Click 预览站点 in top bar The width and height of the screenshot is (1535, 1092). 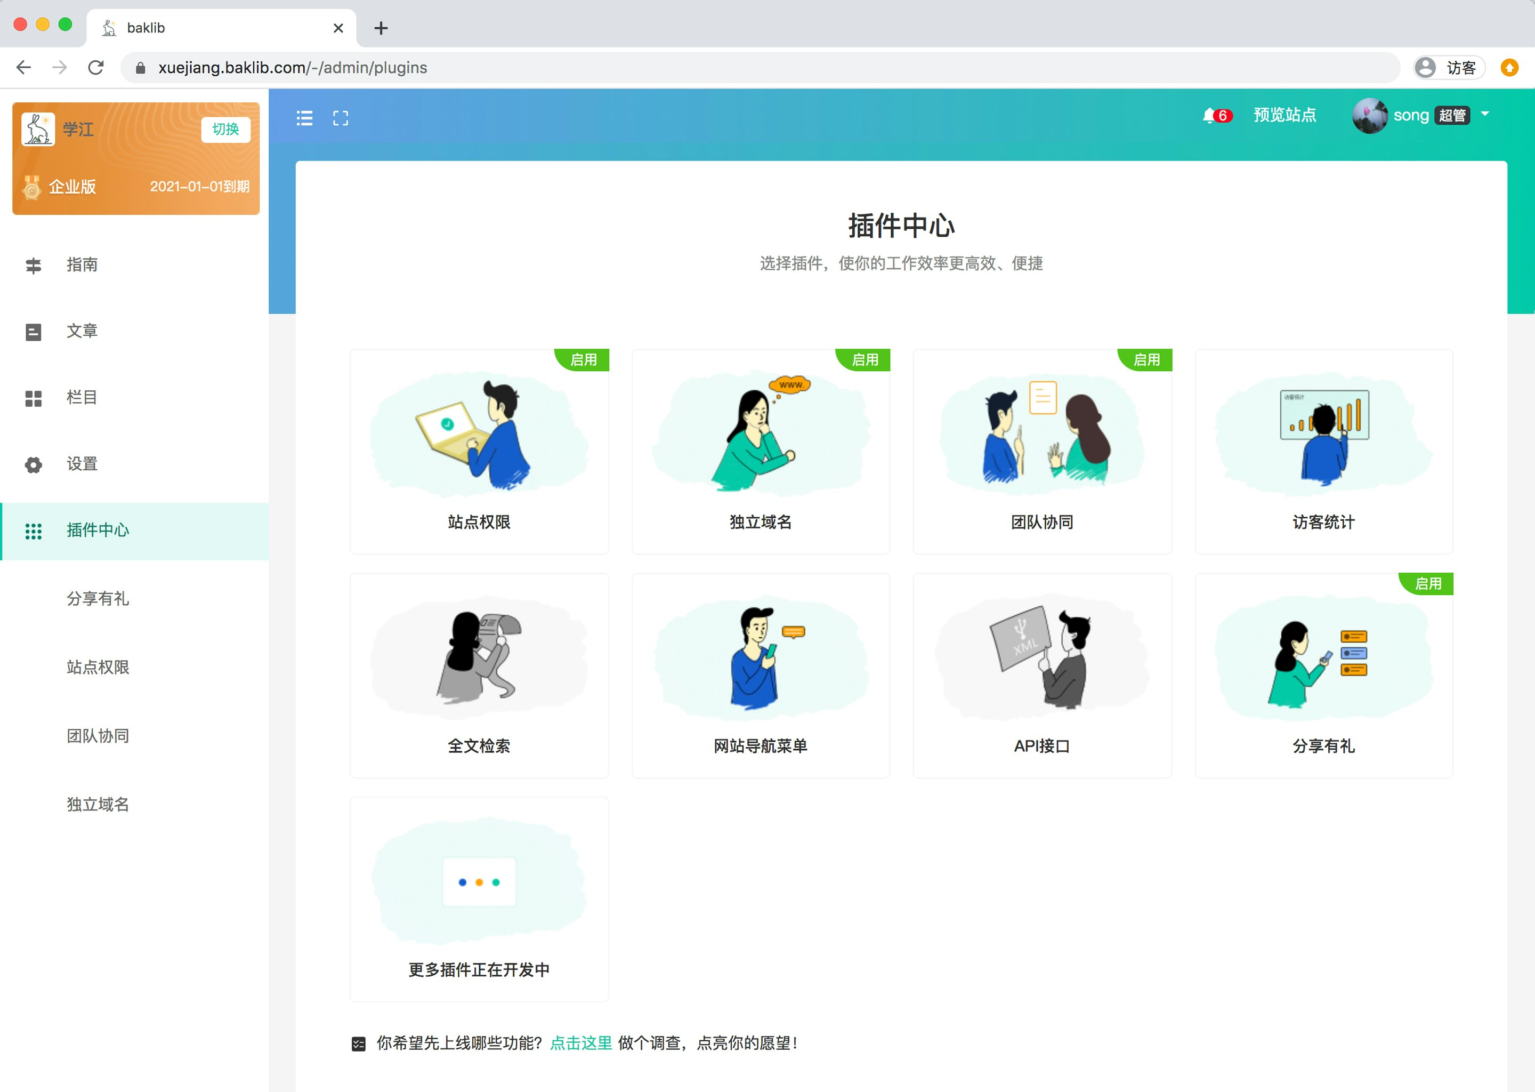1284,115
